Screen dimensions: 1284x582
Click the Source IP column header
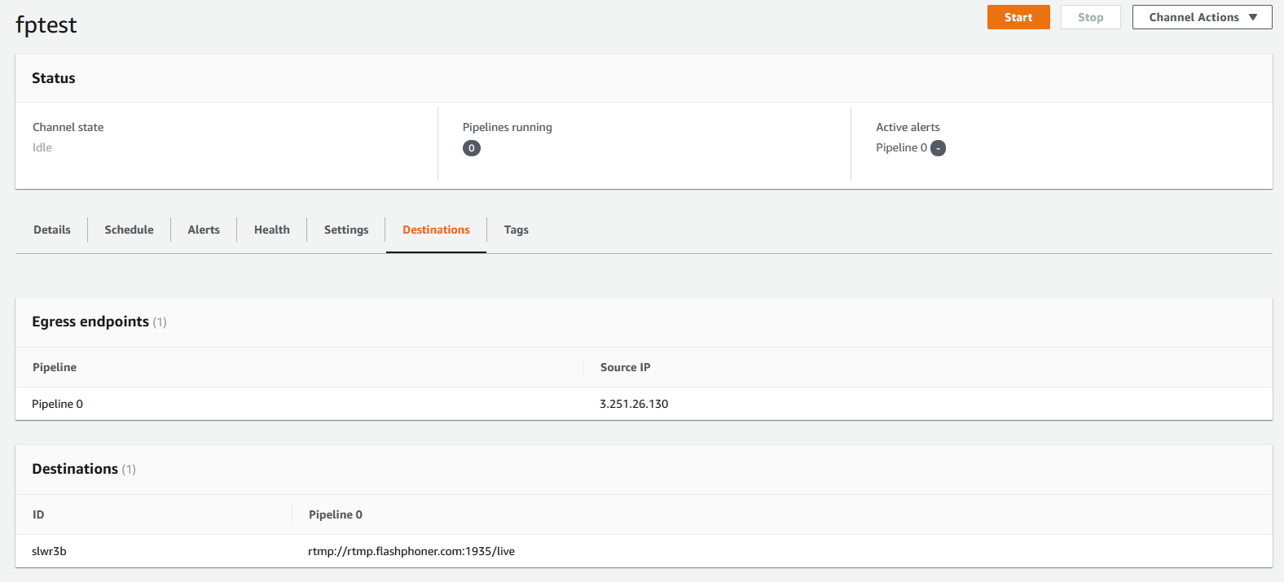tap(625, 367)
